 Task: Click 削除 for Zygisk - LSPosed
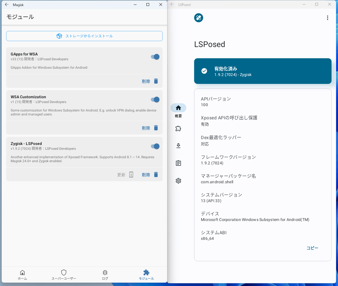[146, 175]
